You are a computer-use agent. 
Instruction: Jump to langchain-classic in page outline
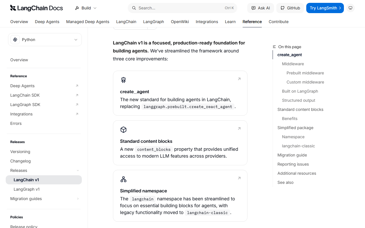[299, 146]
